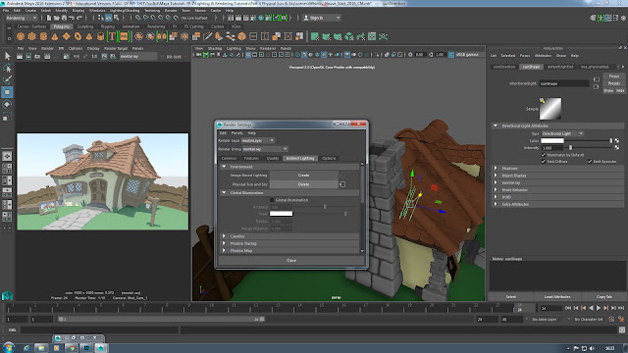Toggle the Emit Specular checkbox
The height and width of the screenshot is (353, 628).
pyautogui.click(x=590, y=161)
